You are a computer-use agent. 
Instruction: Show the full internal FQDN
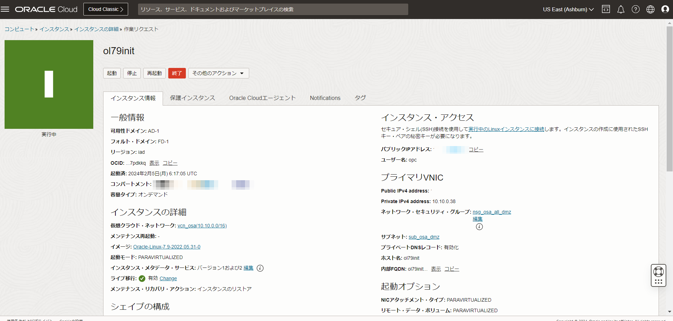coord(436,269)
